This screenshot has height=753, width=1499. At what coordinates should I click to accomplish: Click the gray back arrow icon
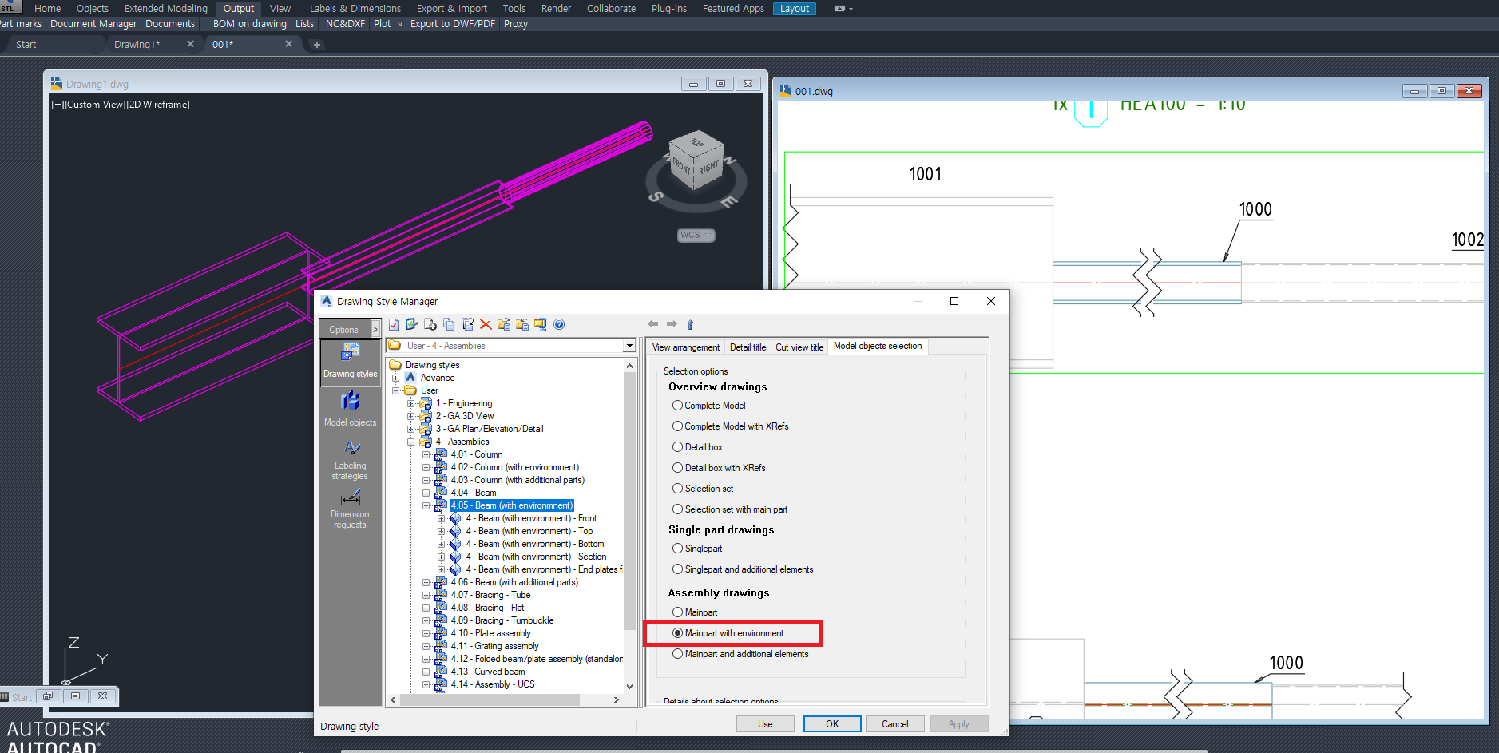click(x=653, y=324)
